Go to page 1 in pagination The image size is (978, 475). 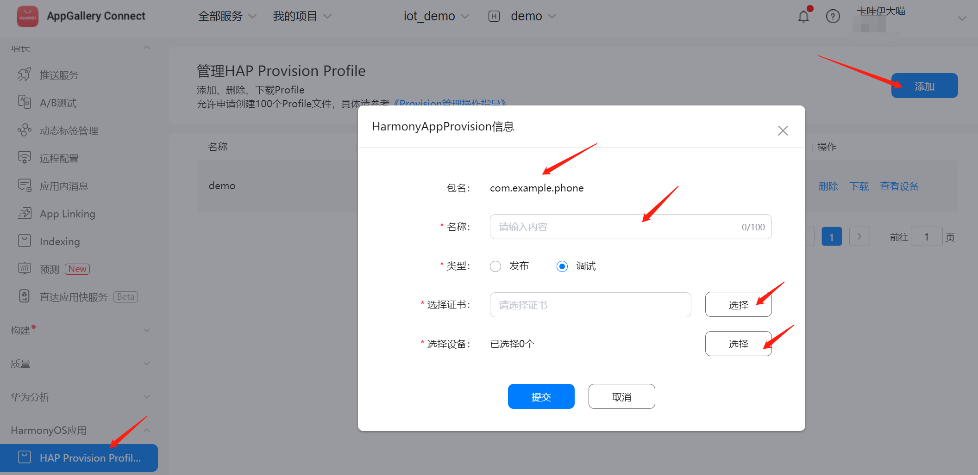pyautogui.click(x=832, y=236)
